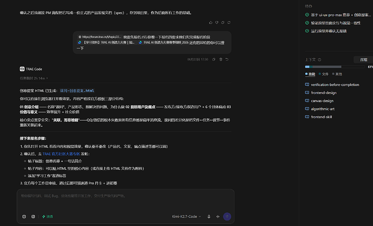Viewport: 373px width, 226px height.
Task: Click the green sparkle mode button
Action: tap(48, 216)
